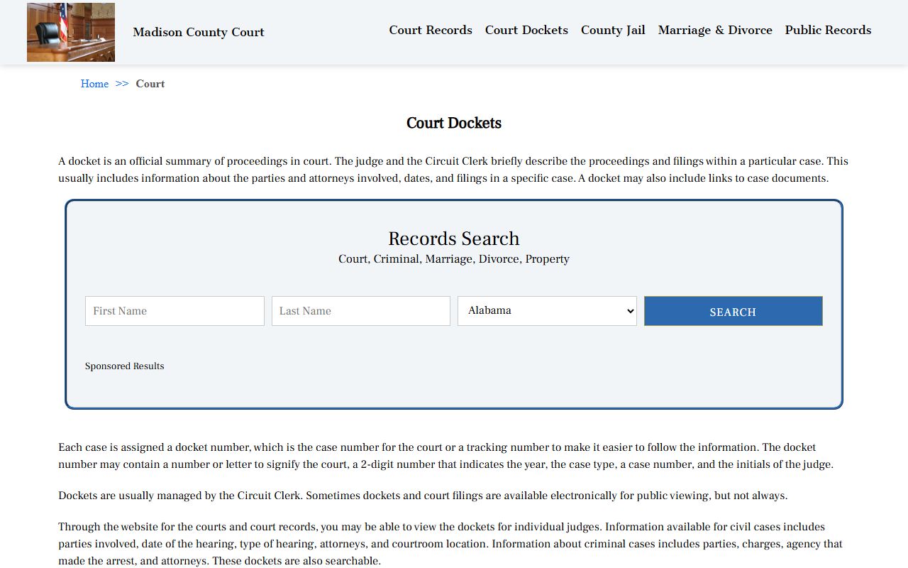
Task: Open the Marriage & Divorce menu item
Action: pyautogui.click(x=715, y=30)
